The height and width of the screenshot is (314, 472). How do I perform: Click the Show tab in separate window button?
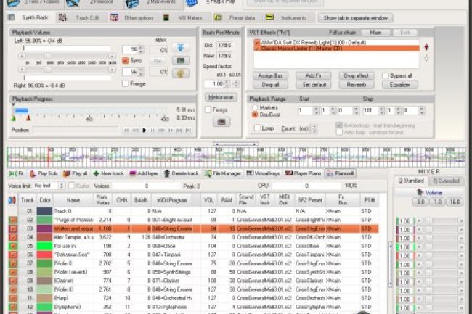[355, 17]
